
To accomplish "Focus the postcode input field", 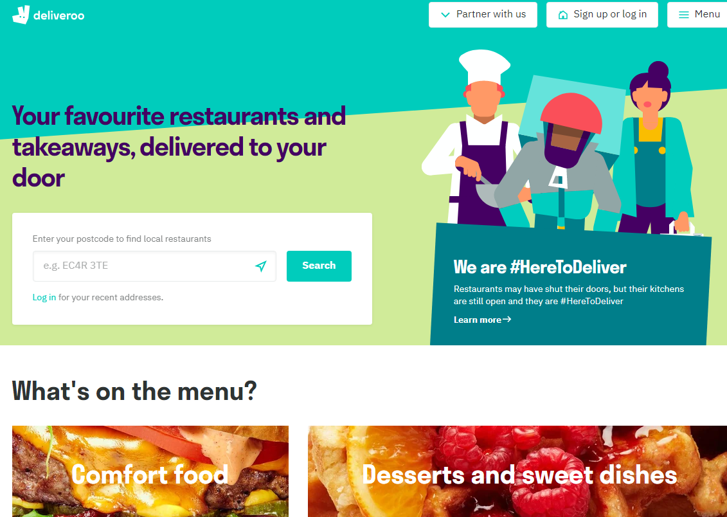I will click(x=154, y=266).
